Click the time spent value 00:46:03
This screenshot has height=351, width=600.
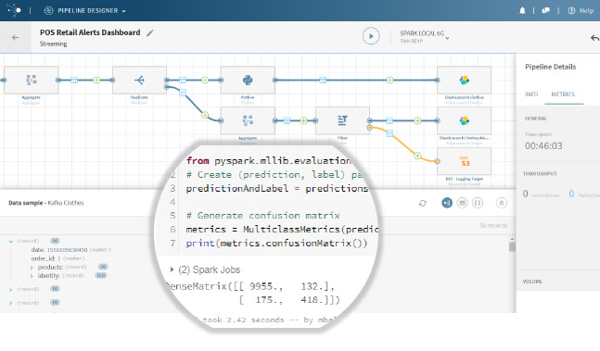543,146
